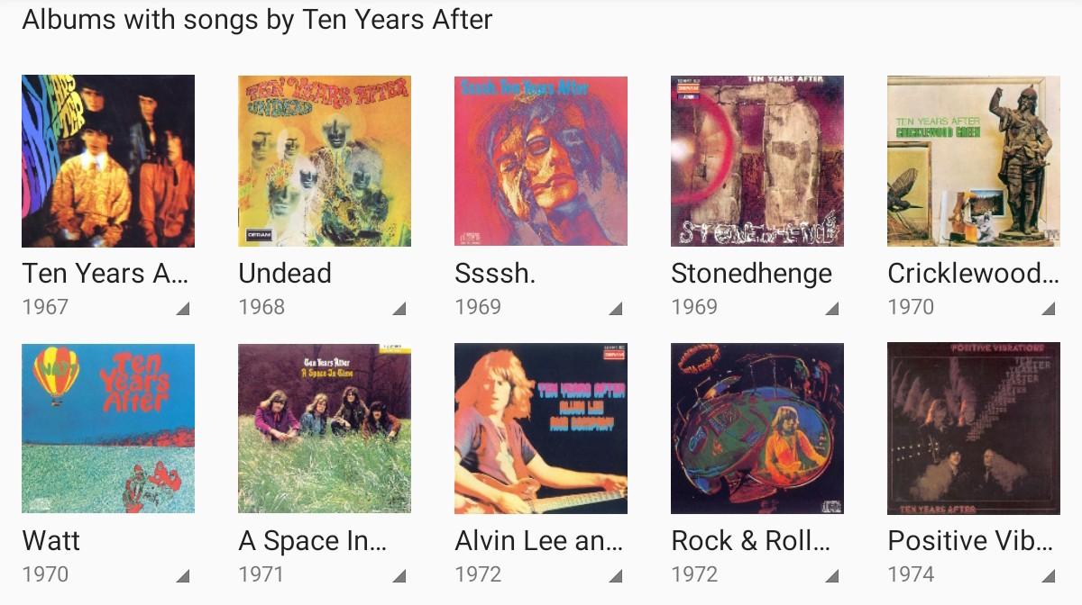This screenshot has width=1082, height=605.
Task: Open the Ssssh. album cover art
Action: pyautogui.click(x=541, y=161)
